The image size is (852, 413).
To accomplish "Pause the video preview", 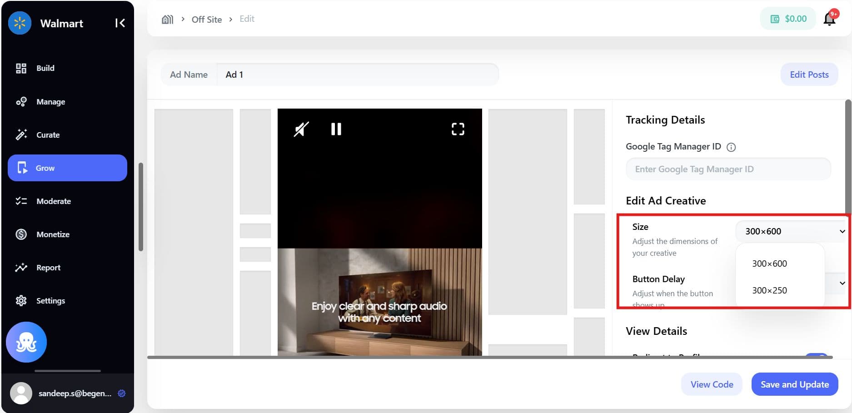I will [336, 129].
